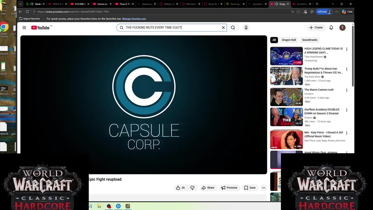
Task: Open Thijs Hearthstone channel link
Action: pyautogui.click(x=314, y=57)
